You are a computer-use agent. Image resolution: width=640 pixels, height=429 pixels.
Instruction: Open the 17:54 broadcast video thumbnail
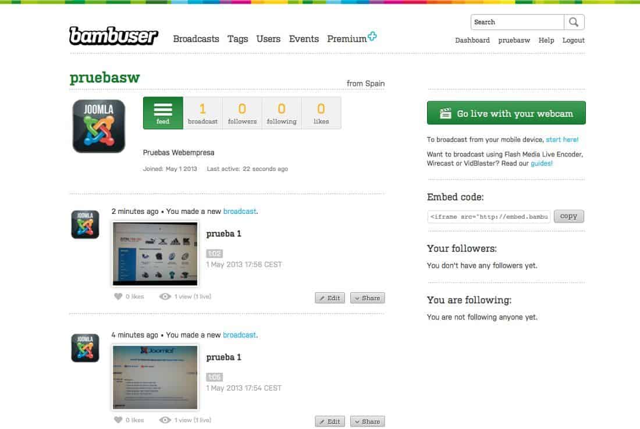tap(155, 377)
